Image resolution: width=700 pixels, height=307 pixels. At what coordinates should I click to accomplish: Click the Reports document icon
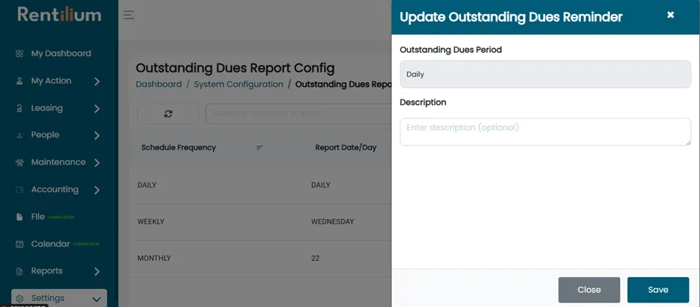click(x=19, y=271)
